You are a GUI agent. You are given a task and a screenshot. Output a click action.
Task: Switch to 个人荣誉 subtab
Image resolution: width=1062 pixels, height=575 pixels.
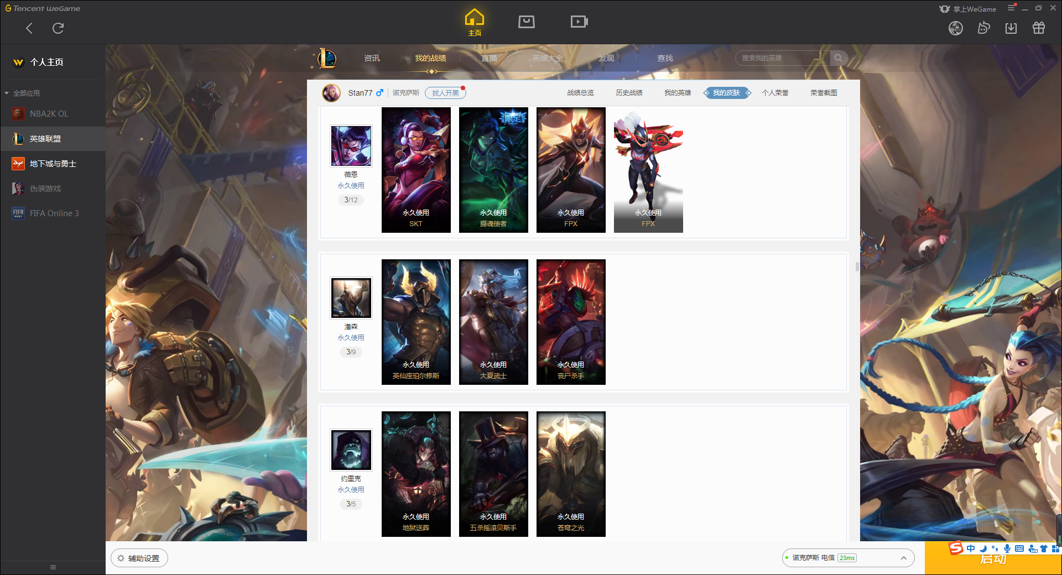pyautogui.click(x=775, y=93)
